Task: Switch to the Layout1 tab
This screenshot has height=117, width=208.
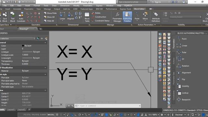Action: 11,110
